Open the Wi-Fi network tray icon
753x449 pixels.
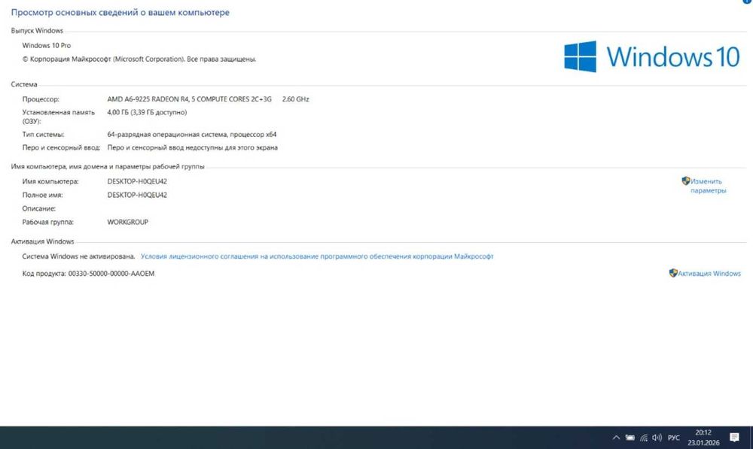click(644, 438)
